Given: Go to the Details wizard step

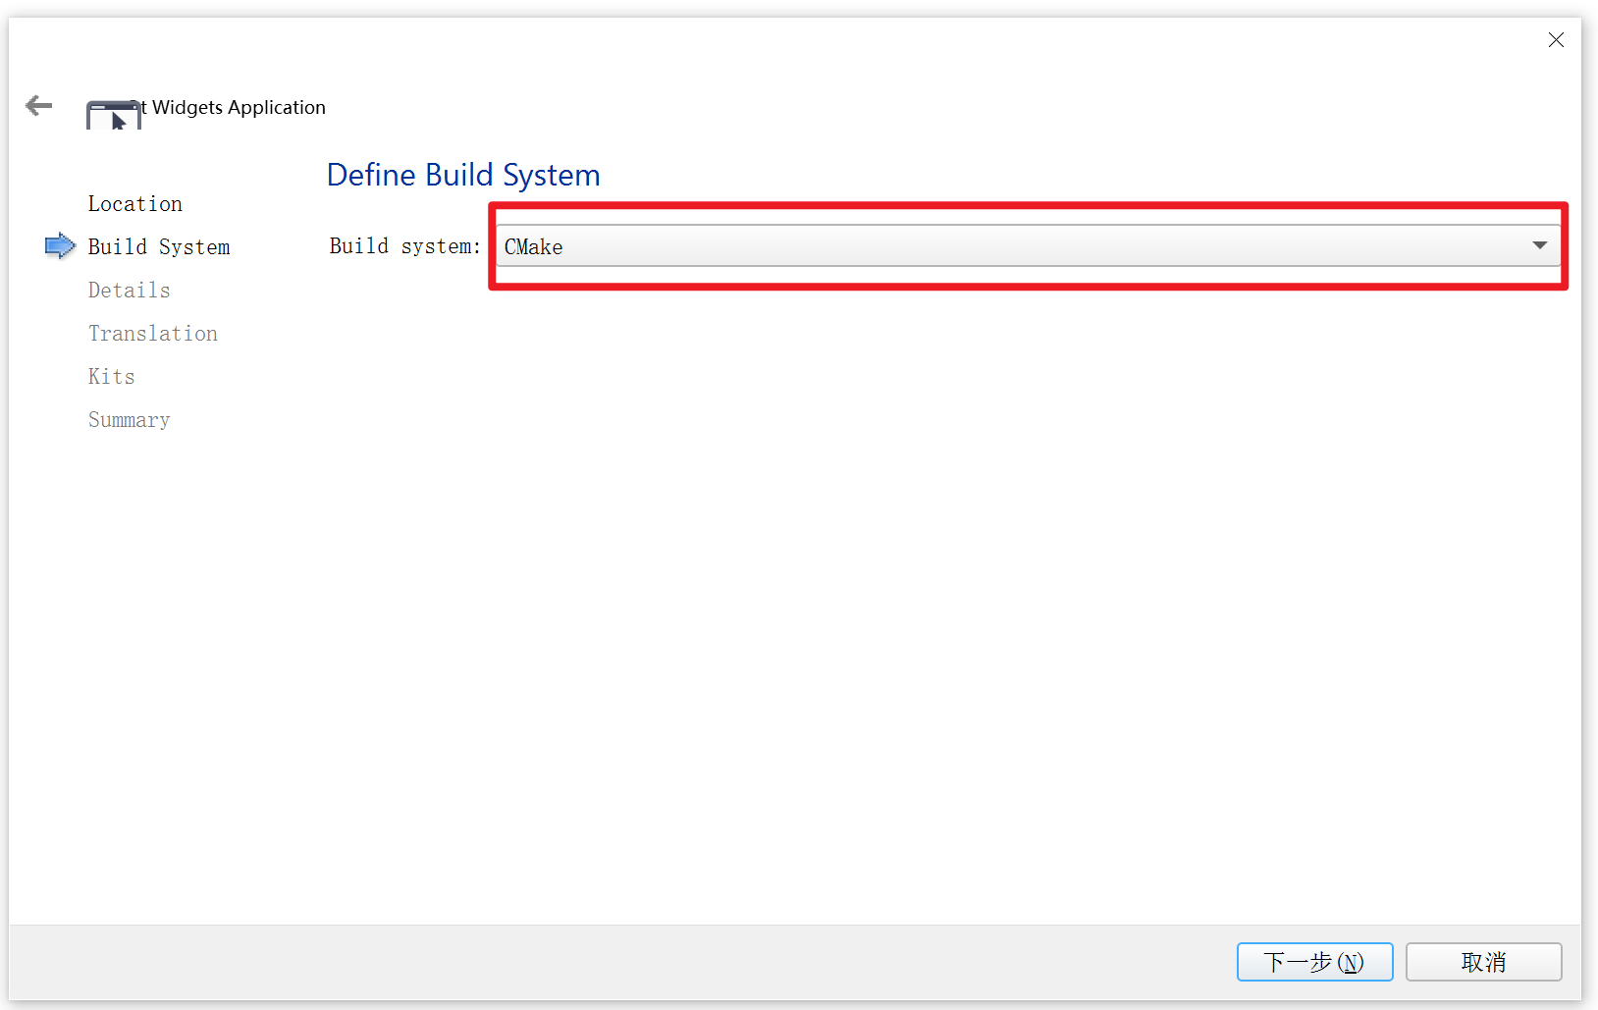Looking at the screenshot, I should click(x=130, y=291).
